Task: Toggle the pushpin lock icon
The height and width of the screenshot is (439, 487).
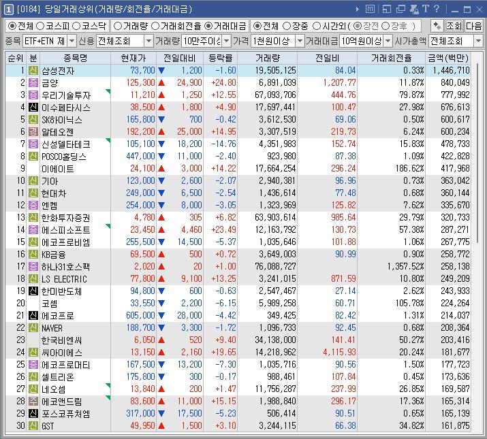Action: click(414, 10)
